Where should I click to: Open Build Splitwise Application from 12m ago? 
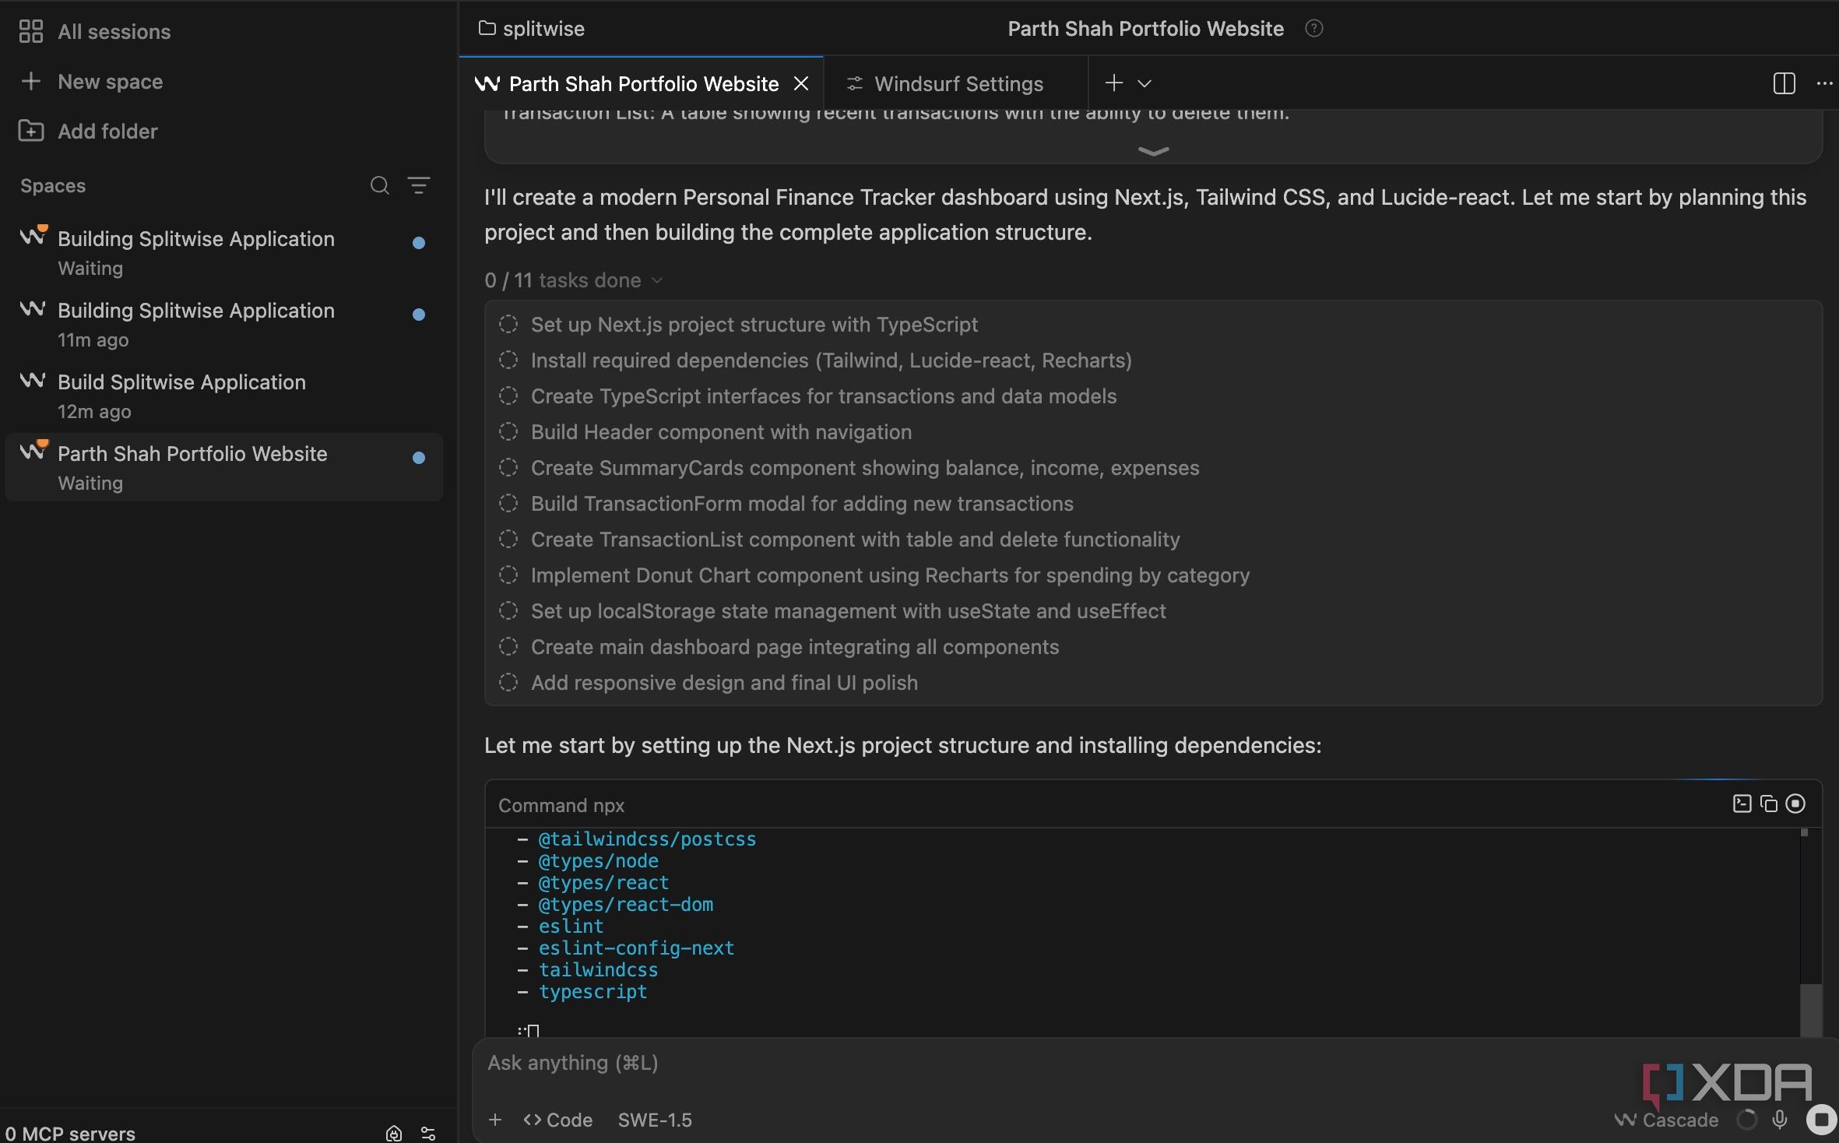click(224, 396)
